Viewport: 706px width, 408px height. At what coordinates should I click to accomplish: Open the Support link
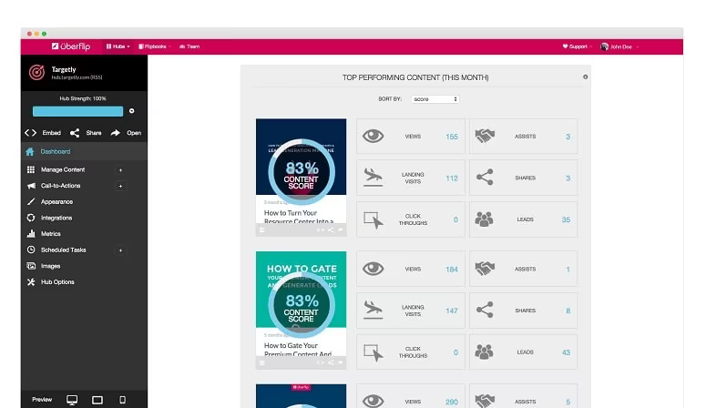pos(577,46)
